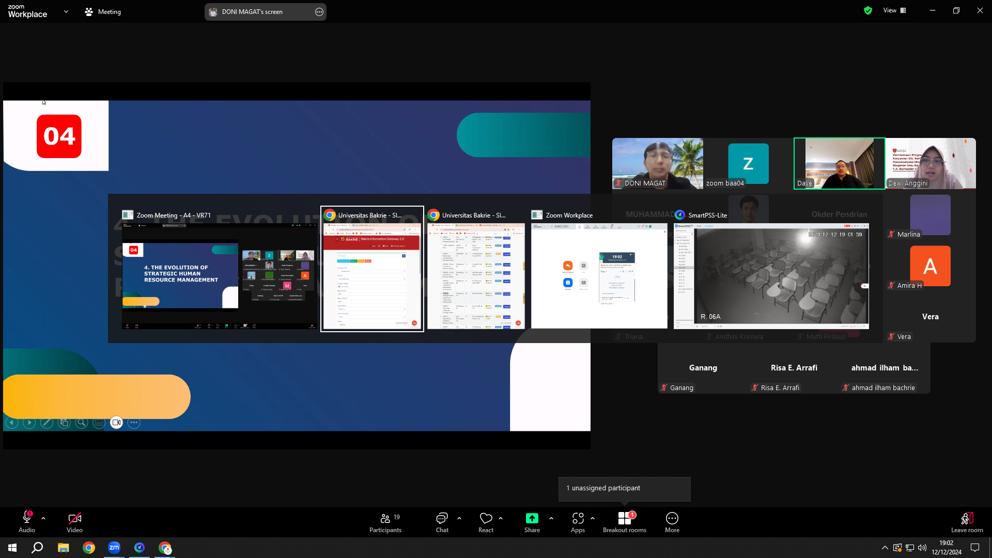
Task: Open the see-all-slides grid icon
Action: pyautogui.click(x=64, y=423)
